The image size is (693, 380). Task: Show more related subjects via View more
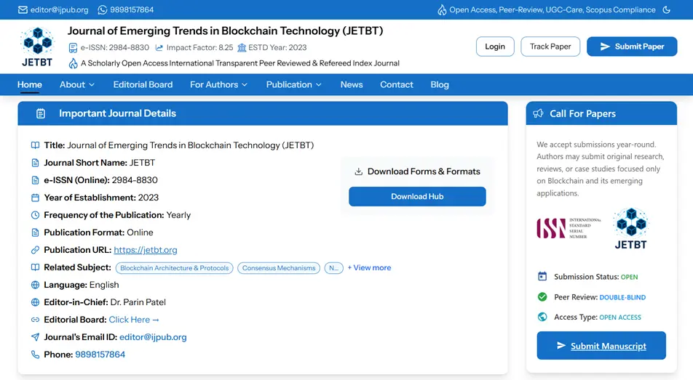point(369,267)
